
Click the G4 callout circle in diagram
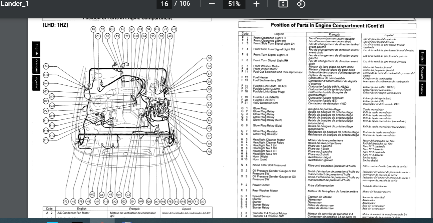coord(133,202)
